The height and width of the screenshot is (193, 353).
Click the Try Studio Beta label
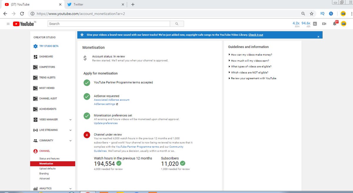tap(49, 46)
